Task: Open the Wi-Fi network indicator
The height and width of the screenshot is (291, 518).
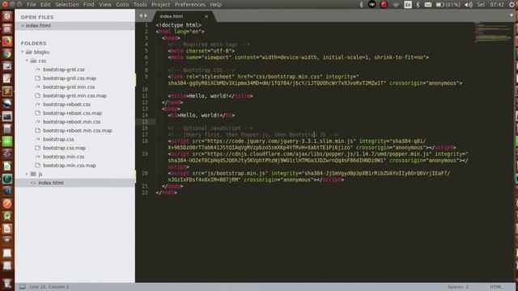Action: (396, 5)
